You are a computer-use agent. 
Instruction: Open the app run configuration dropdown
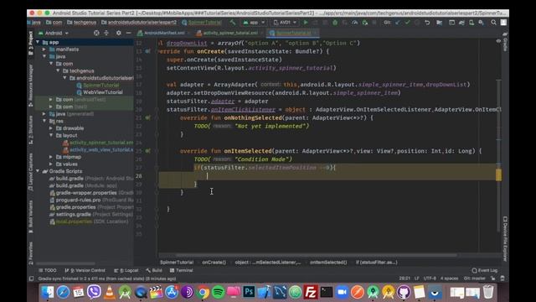point(254,23)
